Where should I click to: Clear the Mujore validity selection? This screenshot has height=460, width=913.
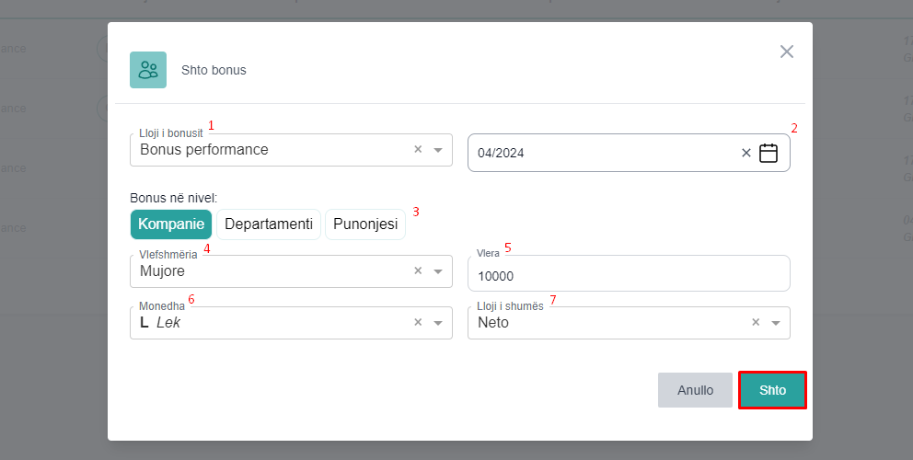pos(417,271)
